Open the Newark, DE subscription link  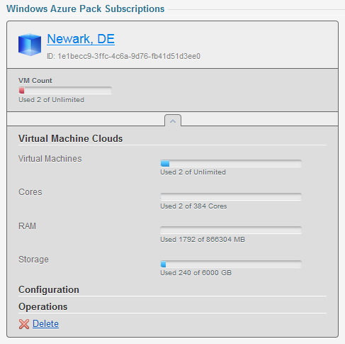[81, 39]
